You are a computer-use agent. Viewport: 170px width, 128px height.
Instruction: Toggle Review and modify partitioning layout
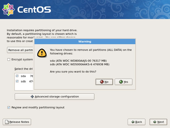point(9,108)
